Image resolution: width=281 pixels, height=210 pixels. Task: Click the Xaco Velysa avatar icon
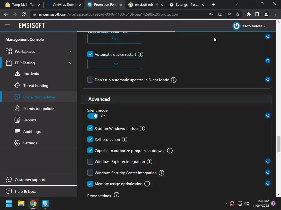(236, 26)
